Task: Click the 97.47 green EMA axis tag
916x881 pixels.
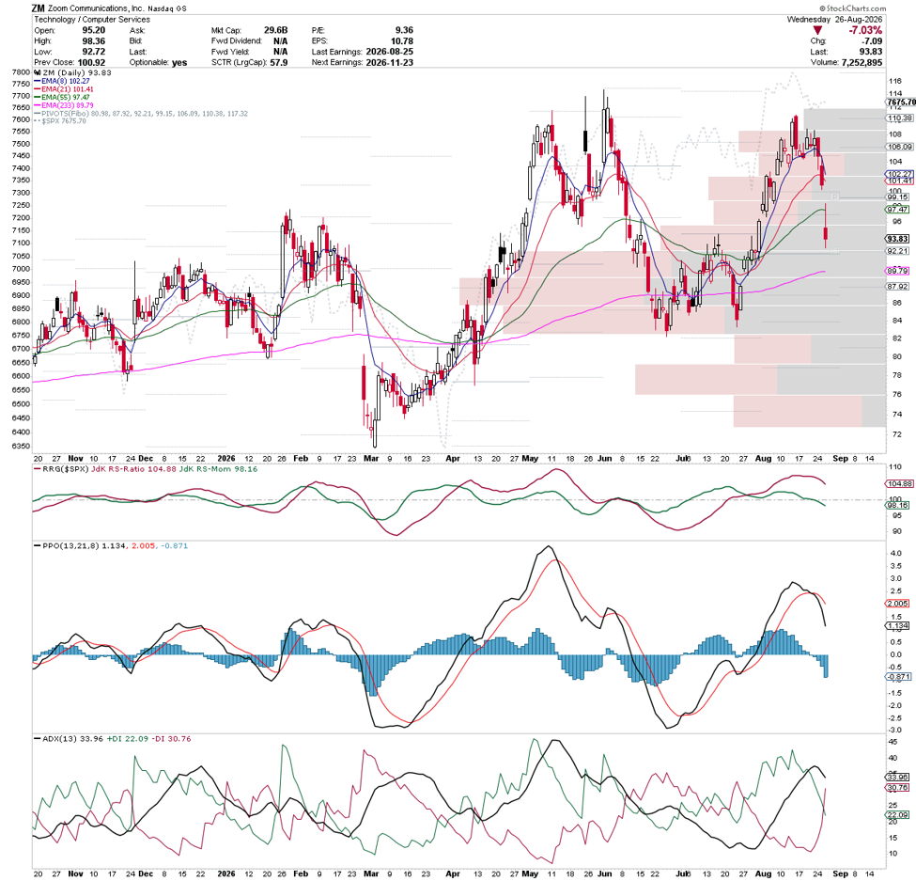Action: (898, 210)
